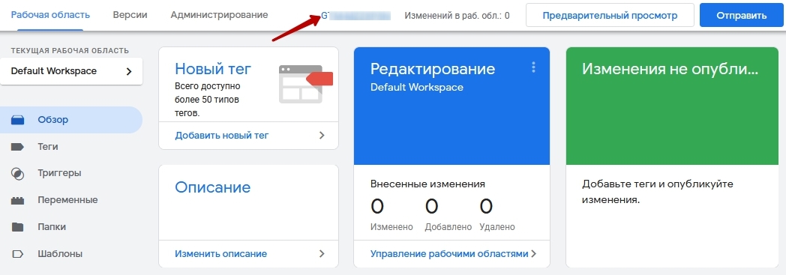Expand the Default Workspace selector

click(x=71, y=71)
